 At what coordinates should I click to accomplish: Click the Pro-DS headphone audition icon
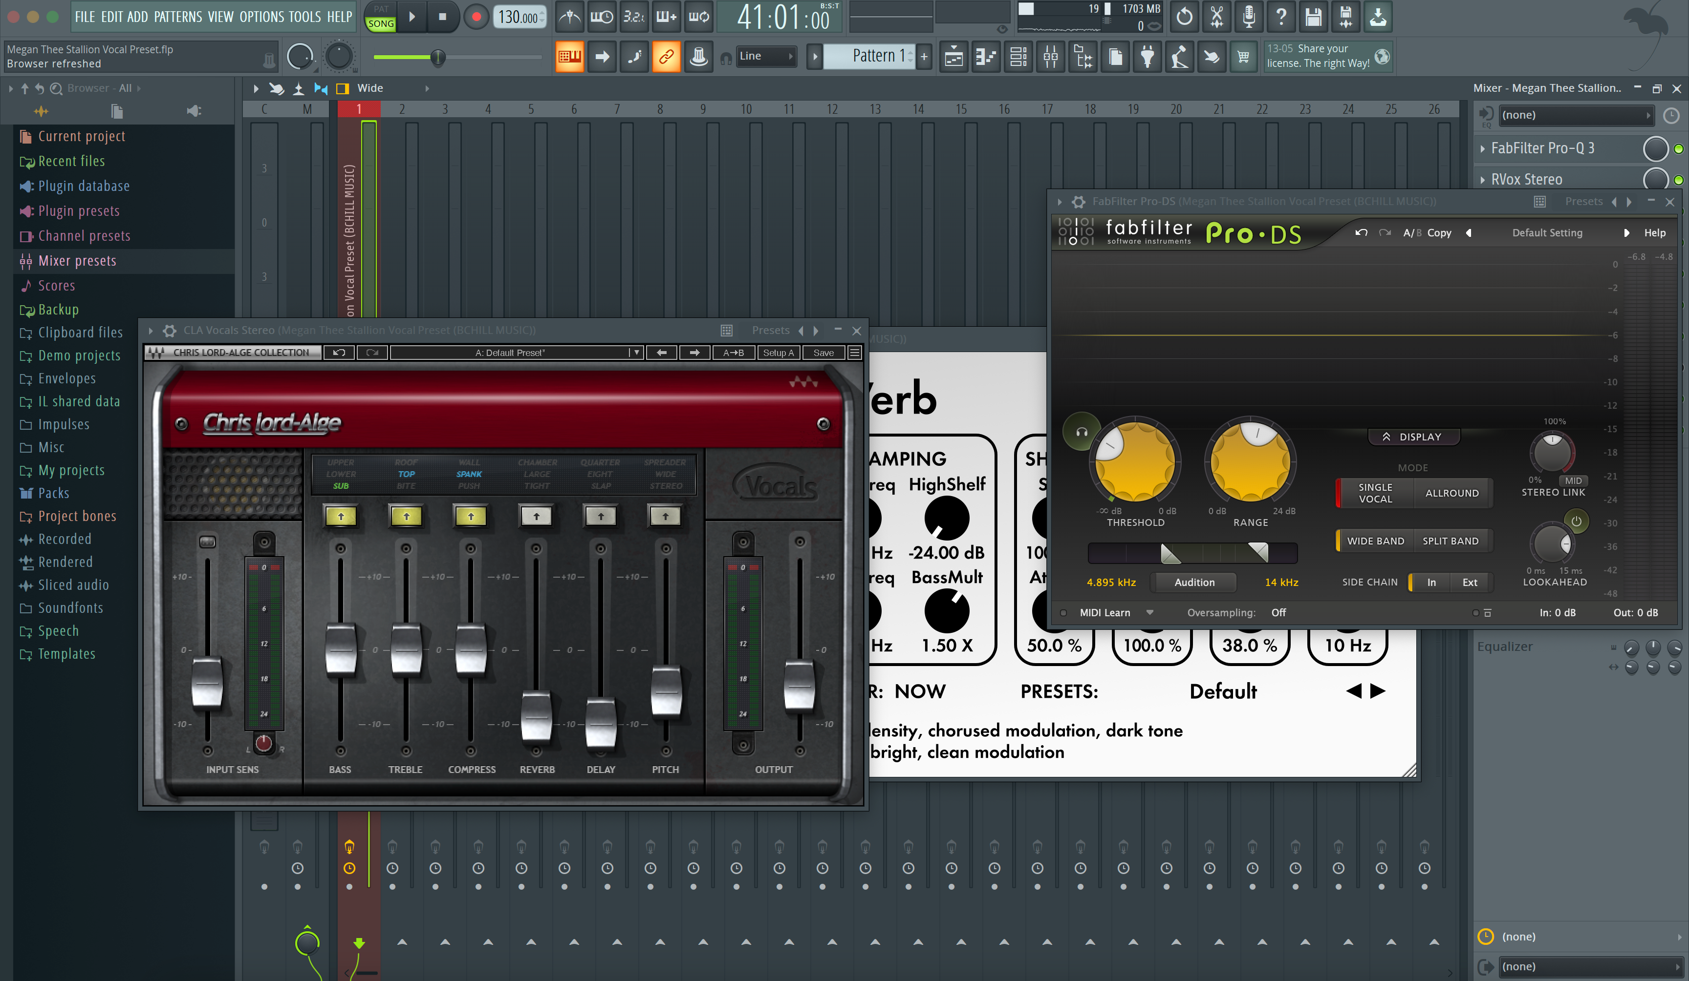pyautogui.click(x=1081, y=432)
